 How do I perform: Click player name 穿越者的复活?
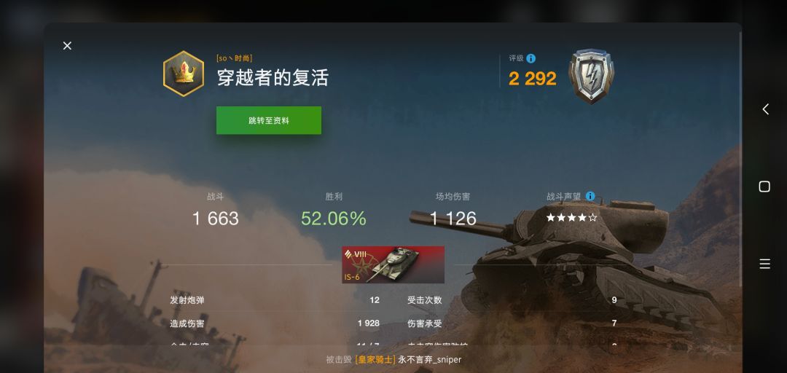(273, 78)
